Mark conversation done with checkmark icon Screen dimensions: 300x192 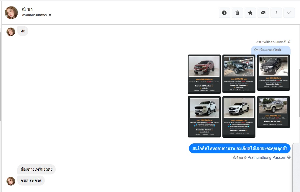tap(289, 13)
